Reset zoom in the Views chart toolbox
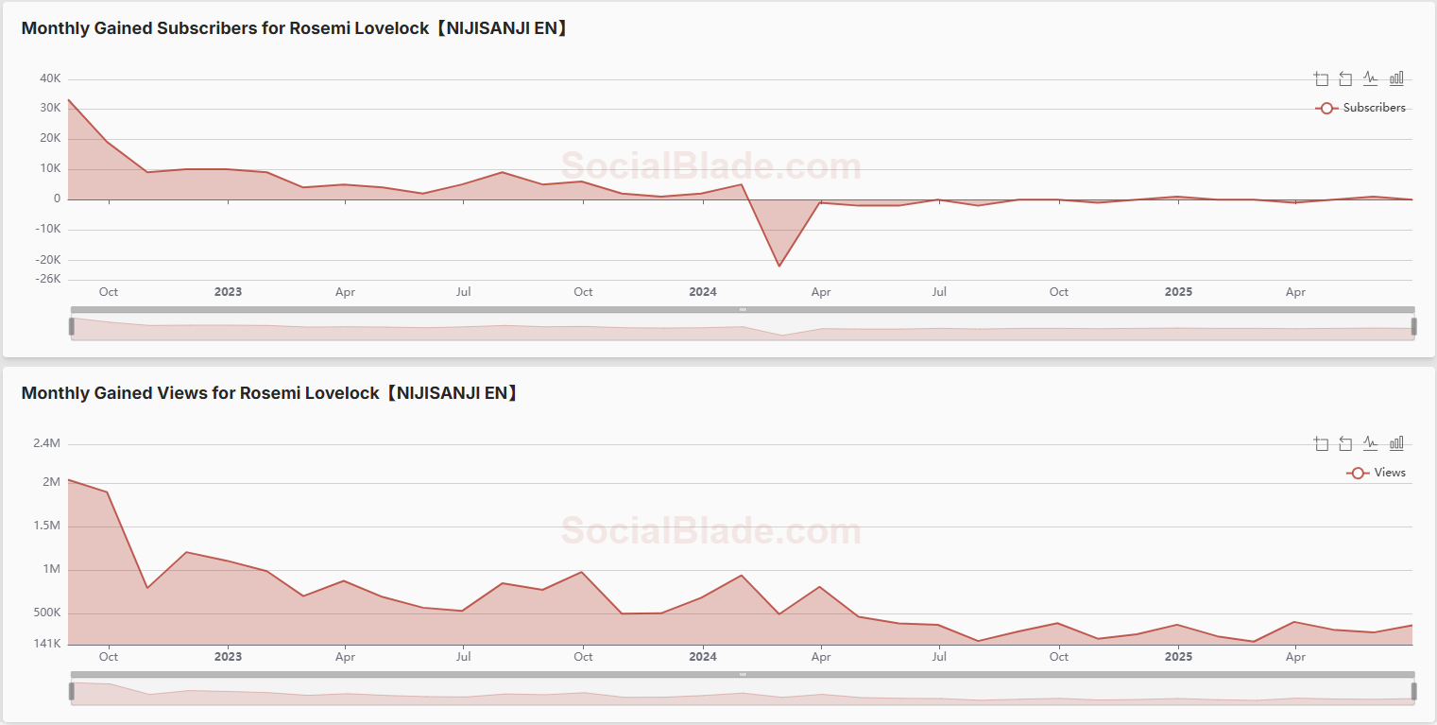The width and height of the screenshot is (1437, 725). [1345, 443]
